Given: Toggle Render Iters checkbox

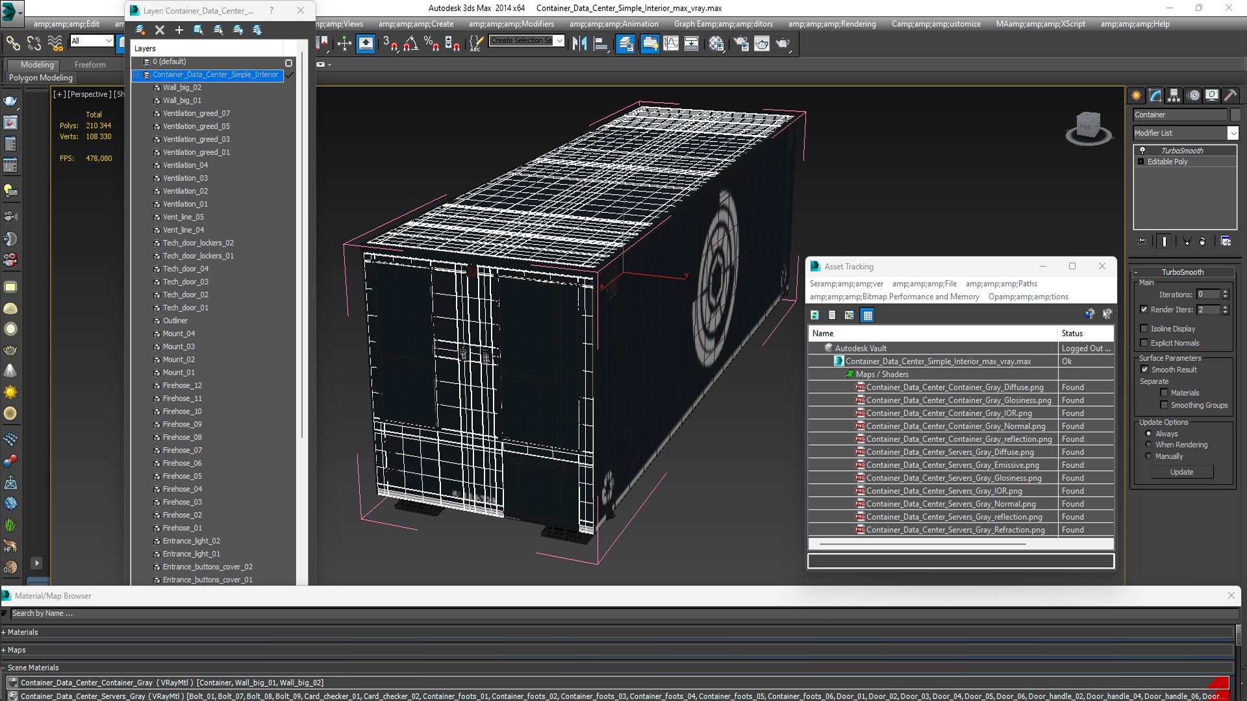Looking at the screenshot, I should click(1144, 310).
